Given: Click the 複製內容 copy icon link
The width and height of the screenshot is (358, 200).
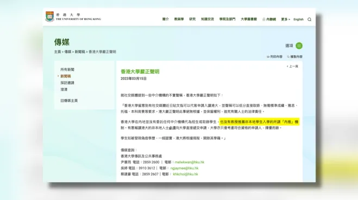Looking at the screenshot, I should [x=294, y=56].
